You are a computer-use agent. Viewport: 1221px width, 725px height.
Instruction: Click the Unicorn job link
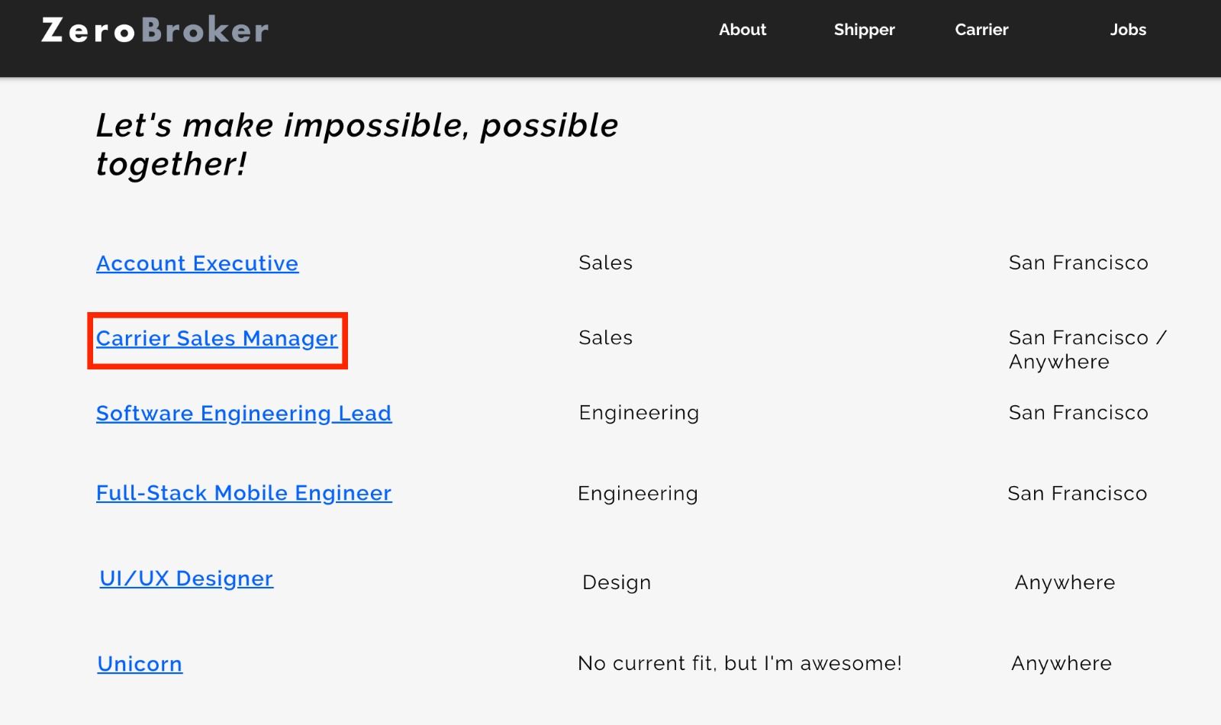tap(140, 664)
